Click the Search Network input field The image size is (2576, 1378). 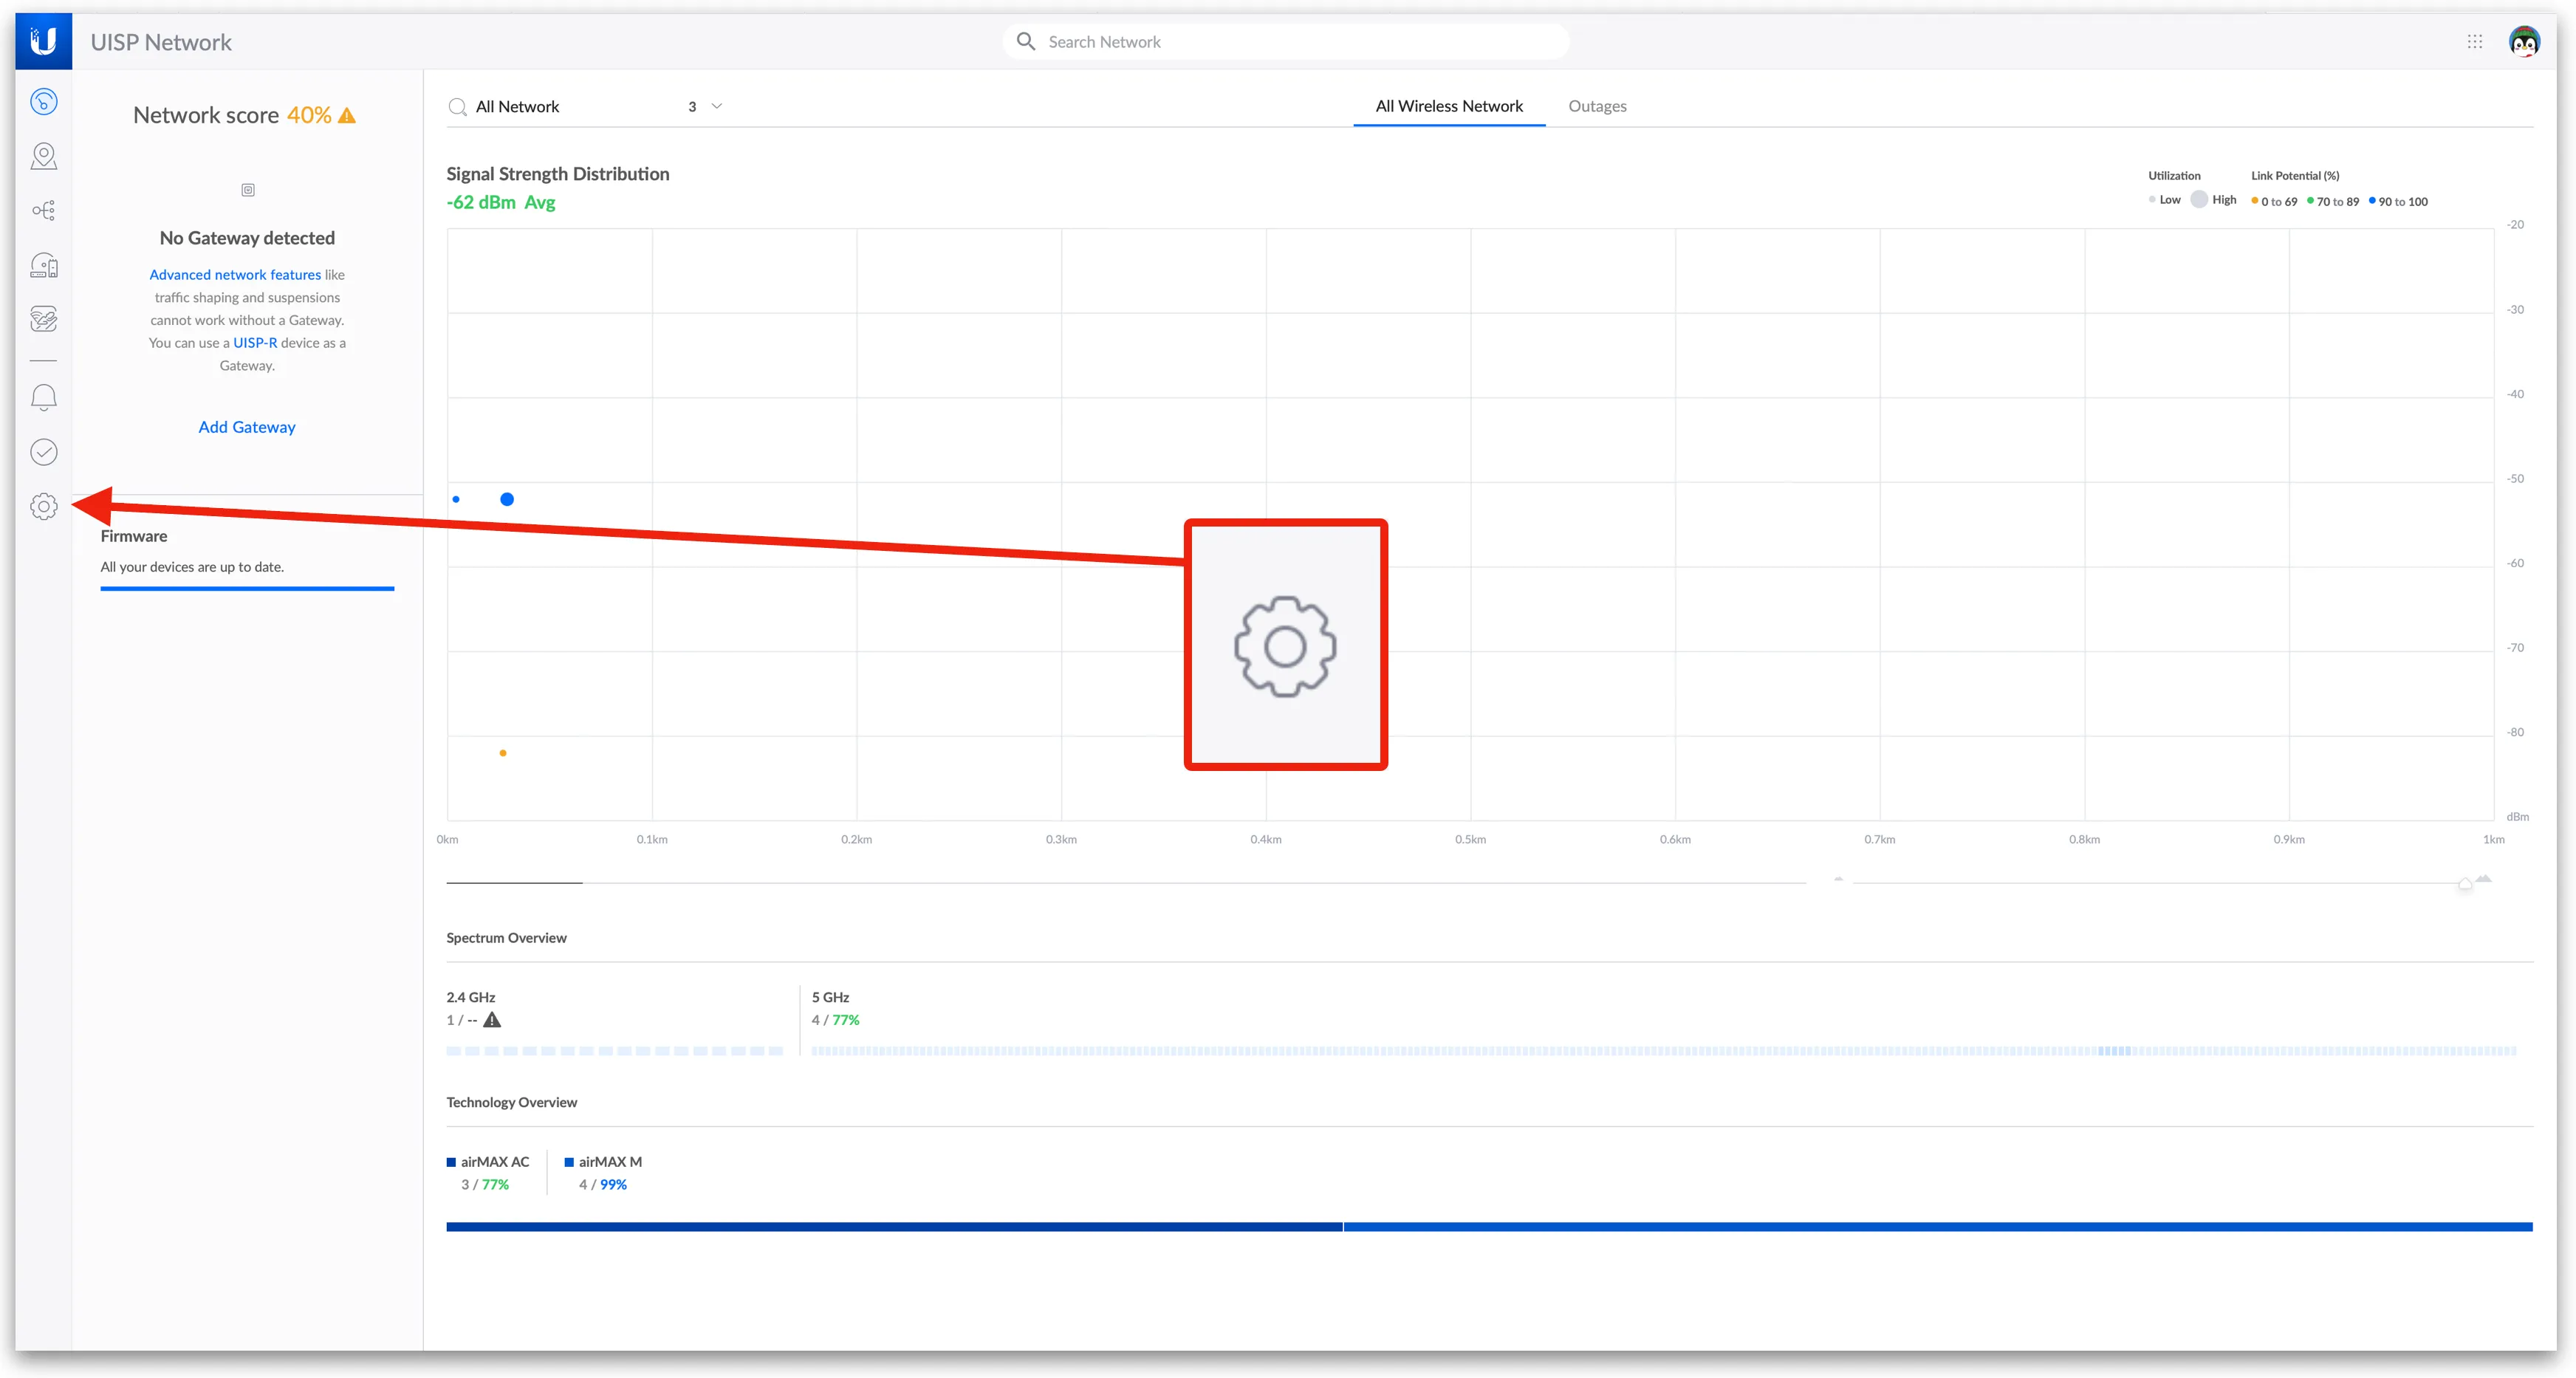[1300, 42]
